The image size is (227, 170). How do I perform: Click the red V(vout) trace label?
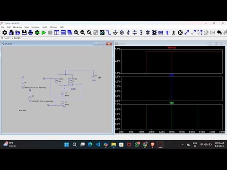pos(172,47)
